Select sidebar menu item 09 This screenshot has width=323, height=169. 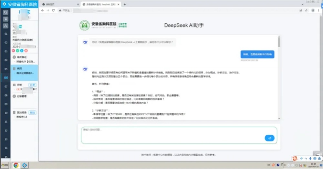pyautogui.click(x=6, y=104)
